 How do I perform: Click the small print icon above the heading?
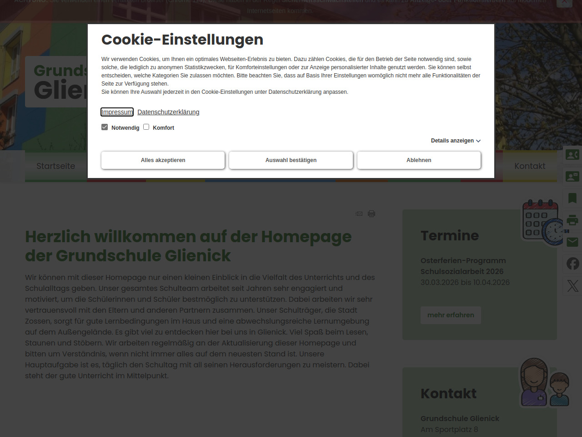coord(371,214)
